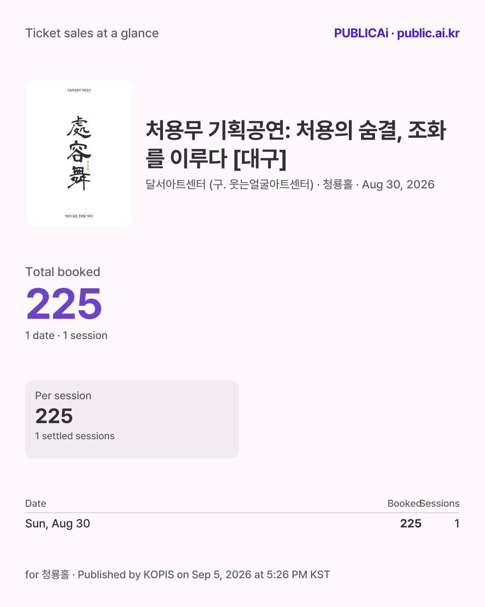Click the 1 date · 1 session summary
The image size is (485, 607).
coord(66,335)
